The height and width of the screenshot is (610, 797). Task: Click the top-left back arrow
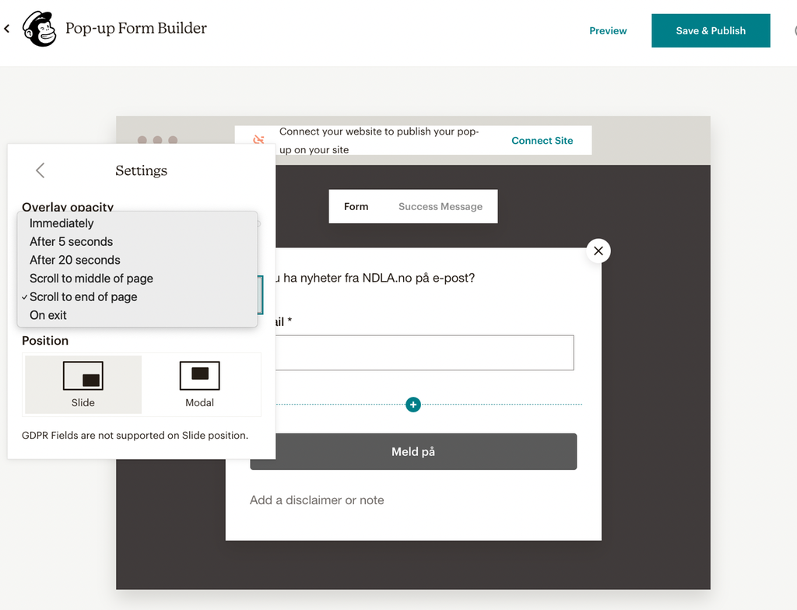click(7, 30)
